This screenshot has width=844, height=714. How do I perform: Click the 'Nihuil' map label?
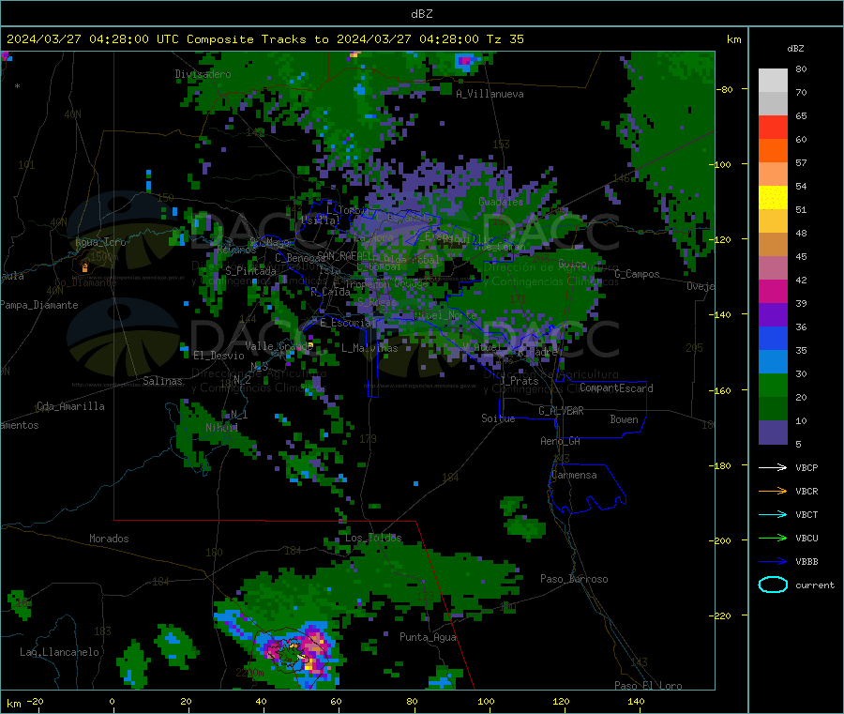pos(221,428)
